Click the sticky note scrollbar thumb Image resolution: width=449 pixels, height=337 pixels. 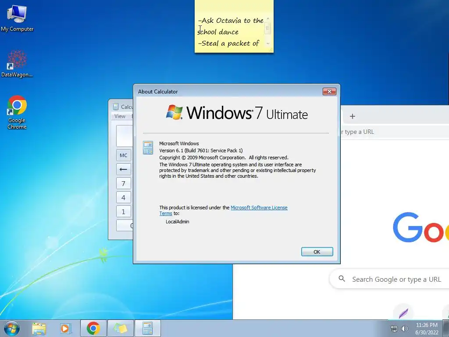pos(268,29)
